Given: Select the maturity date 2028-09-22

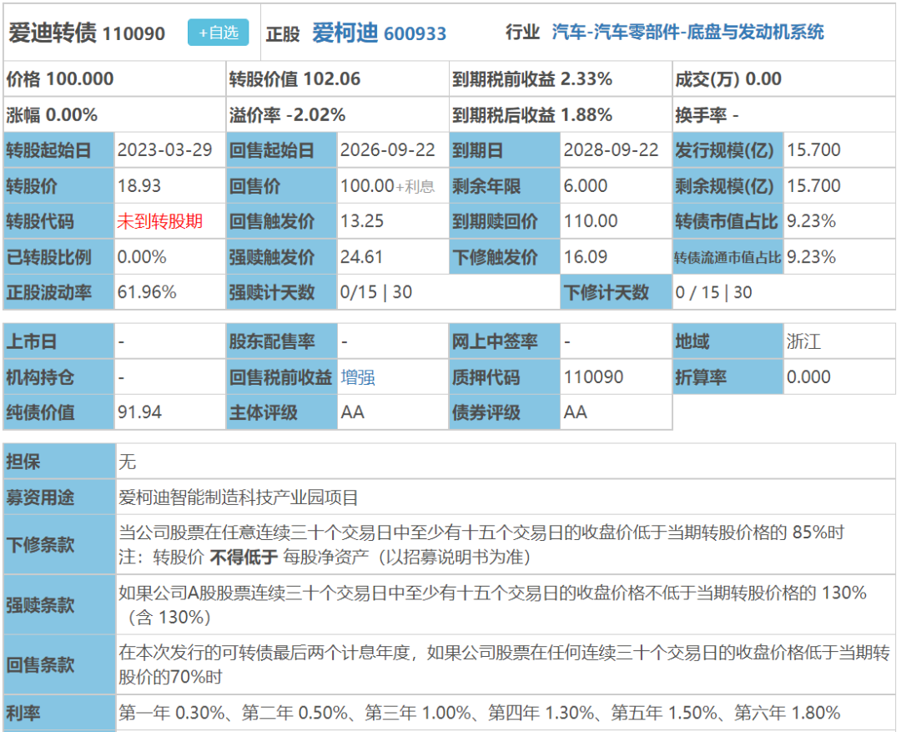Looking at the screenshot, I should (x=611, y=150).
